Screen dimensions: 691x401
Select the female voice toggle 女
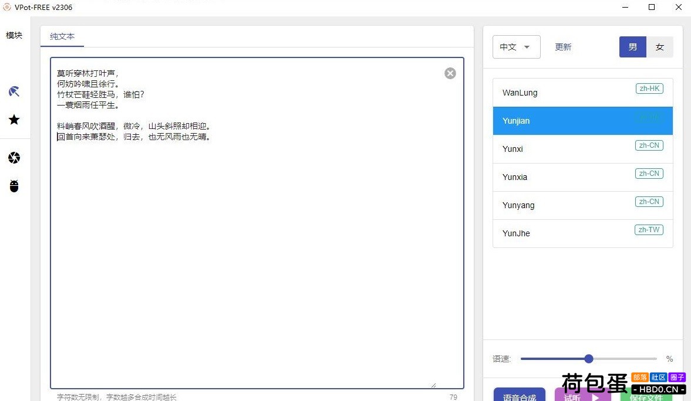[660, 47]
